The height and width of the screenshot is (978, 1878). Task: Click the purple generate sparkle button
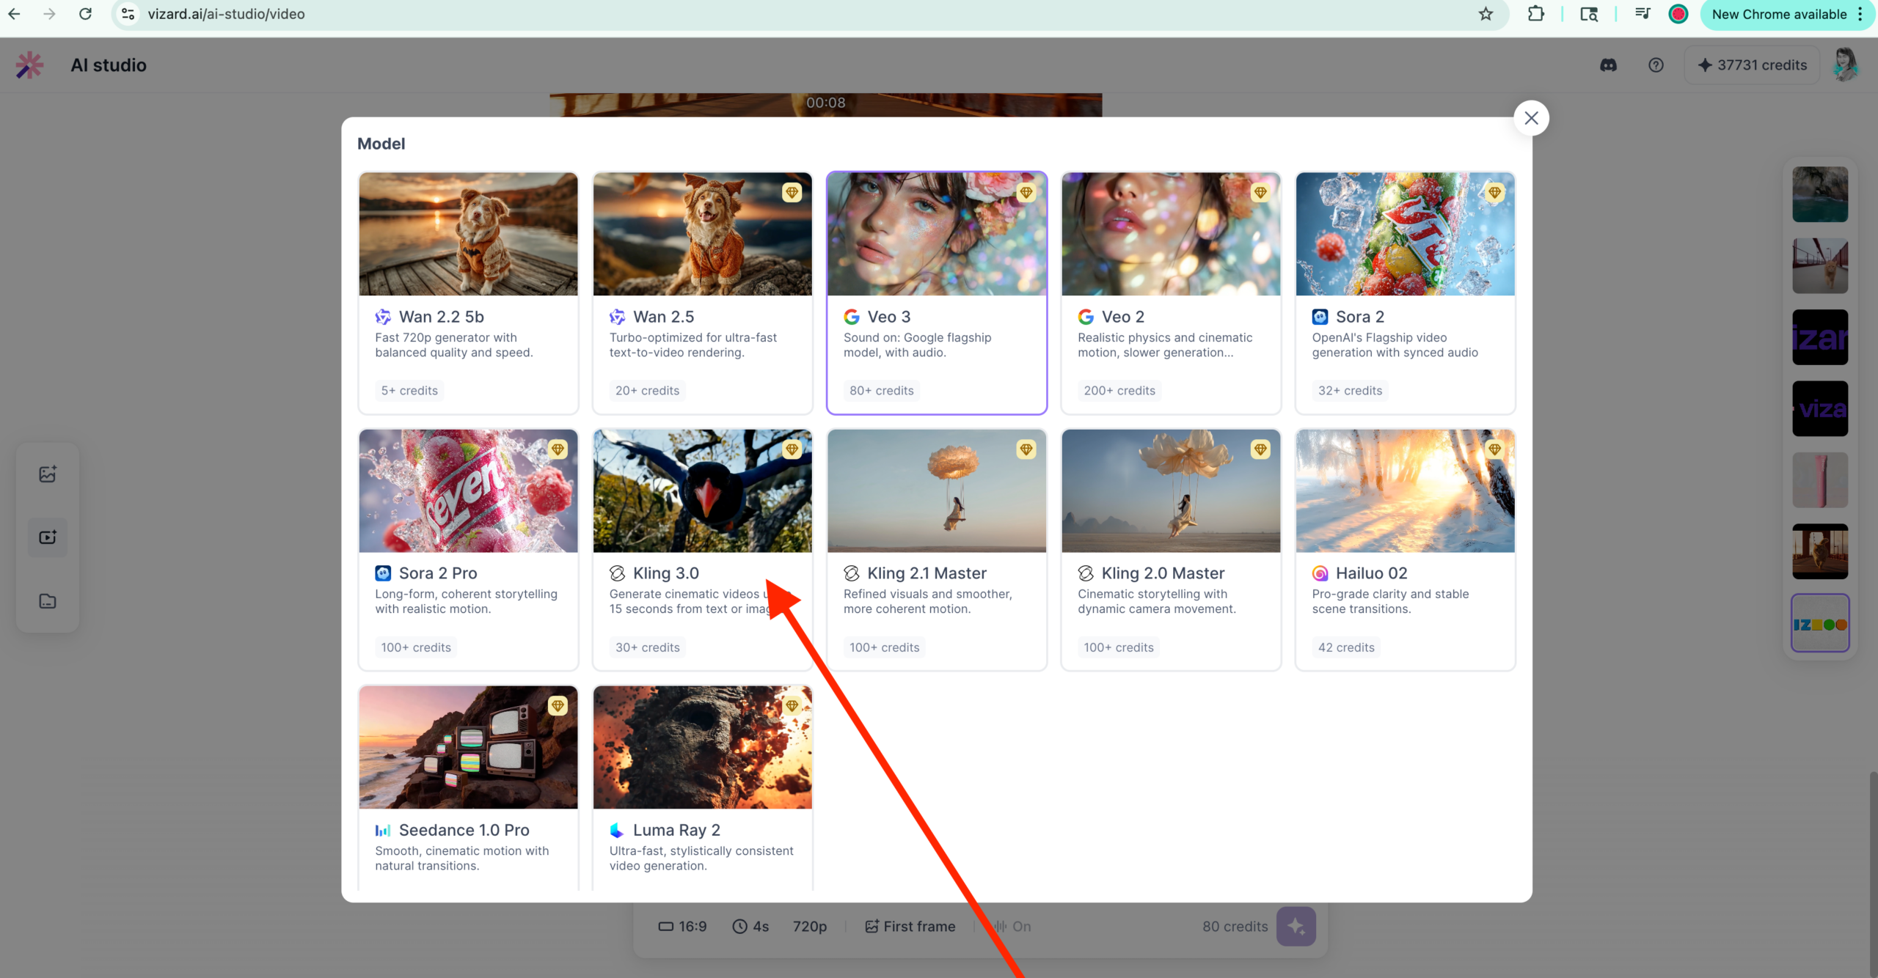click(x=1296, y=926)
